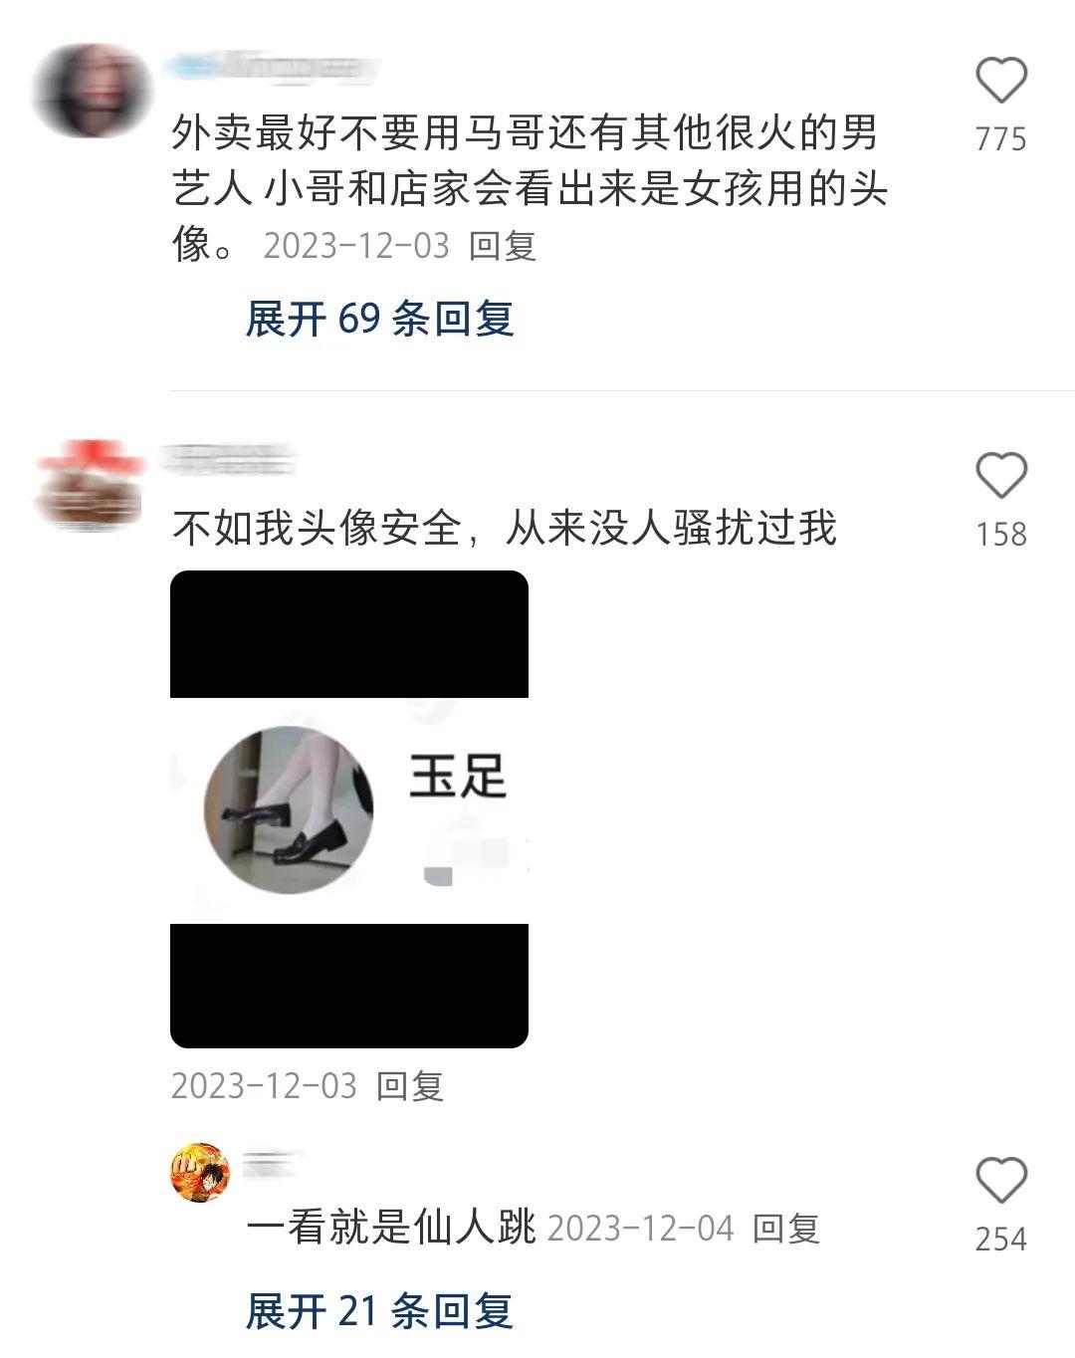Like the comment with 775 likes
The width and height of the screenshot is (1075, 1358).
pos(1000,81)
